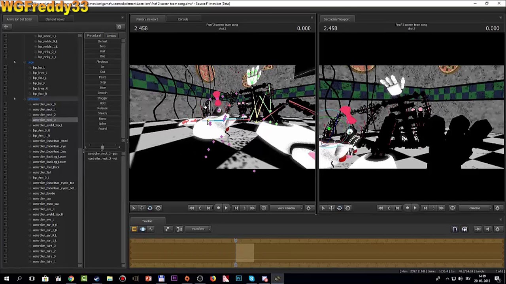Switch to the Element Viewer tab
This screenshot has height=284, width=506.
coord(55,19)
